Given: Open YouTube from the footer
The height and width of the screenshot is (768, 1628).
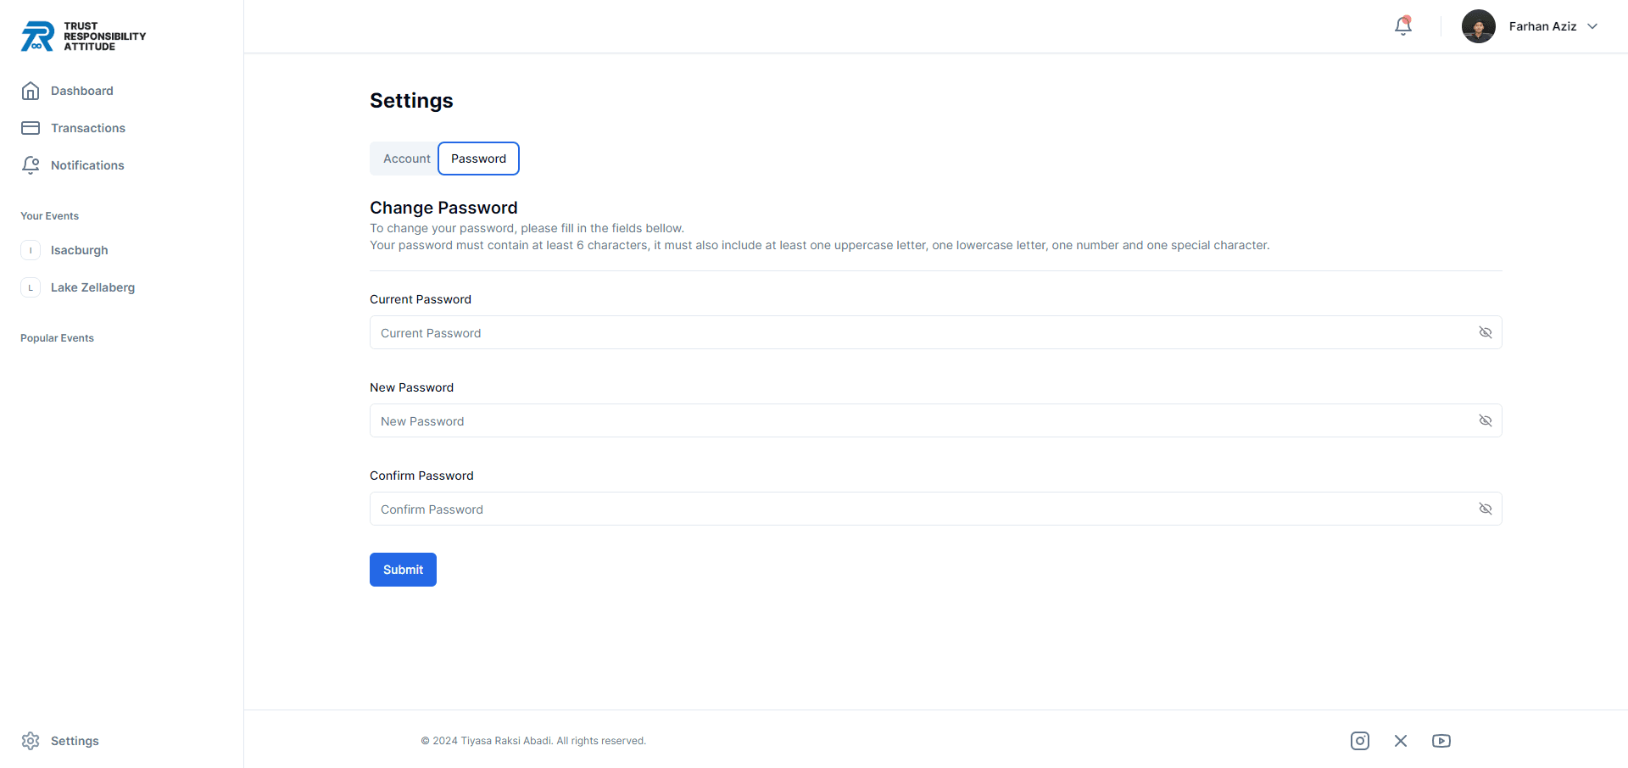Looking at the screenshot, I should pyautogui.click(x=1441, y=740).
